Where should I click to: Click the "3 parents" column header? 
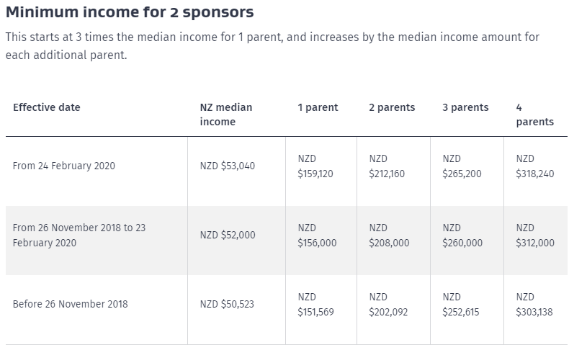(x=465, y=107)
